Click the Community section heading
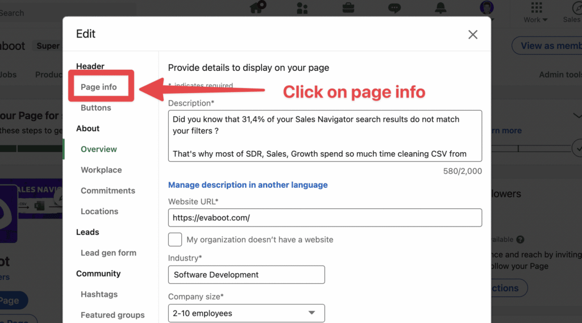The image size is (582, 323). pos(98,274)
